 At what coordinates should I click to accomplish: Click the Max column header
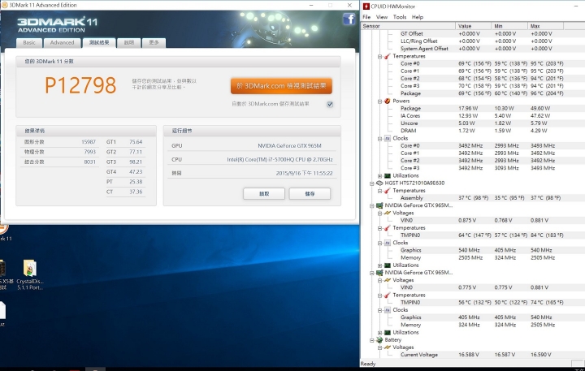pos(545,26)
